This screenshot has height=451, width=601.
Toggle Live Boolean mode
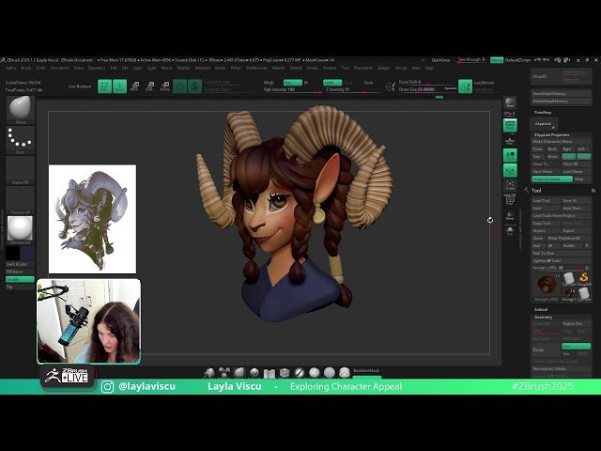pyautogui.click(x=79, y=86)
